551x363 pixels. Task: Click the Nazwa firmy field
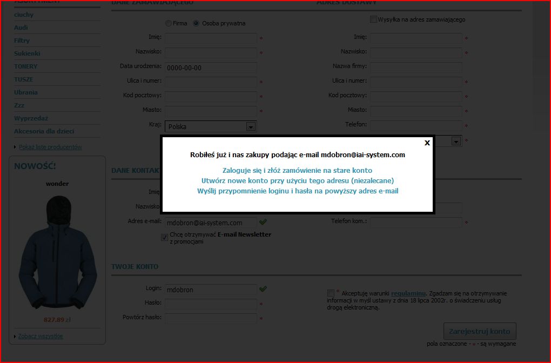tap(416, 68)
